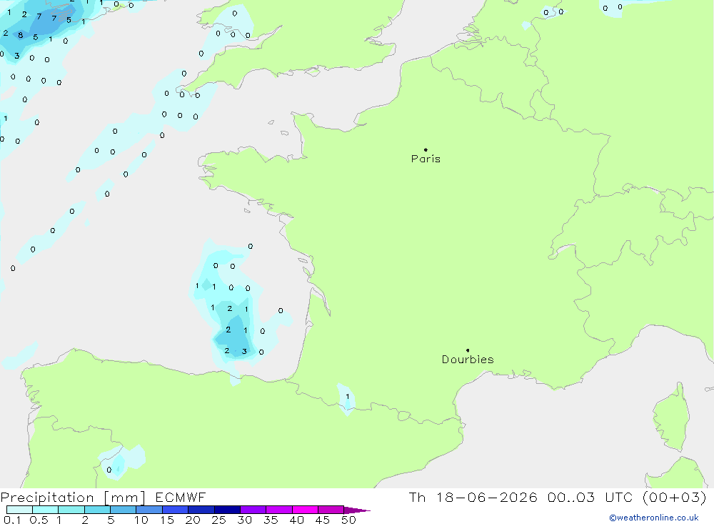Click the legend scale label '50'

point(348,520)
